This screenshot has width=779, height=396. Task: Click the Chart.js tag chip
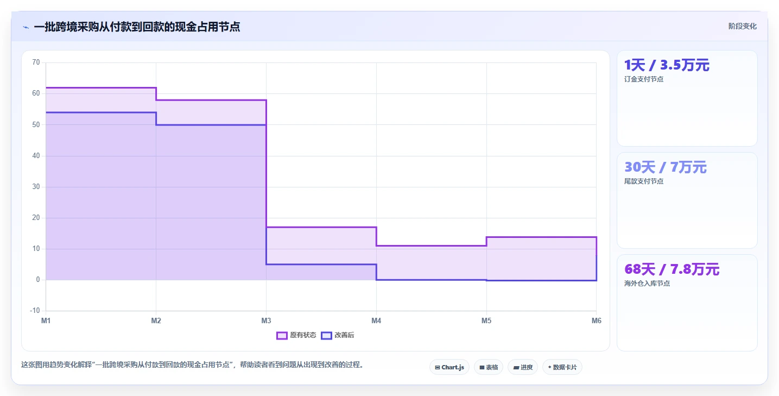point(449,367)
